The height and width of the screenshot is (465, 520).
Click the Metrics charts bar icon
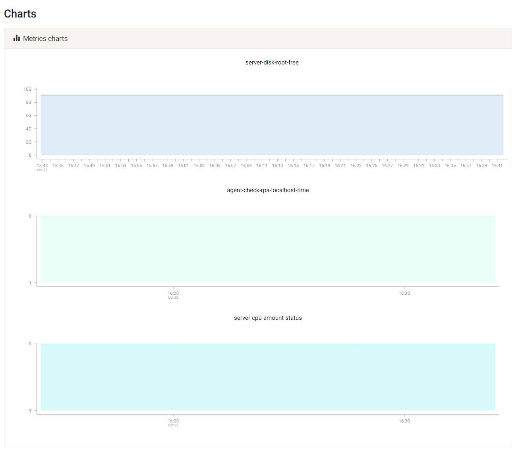(x=17, y=38)
